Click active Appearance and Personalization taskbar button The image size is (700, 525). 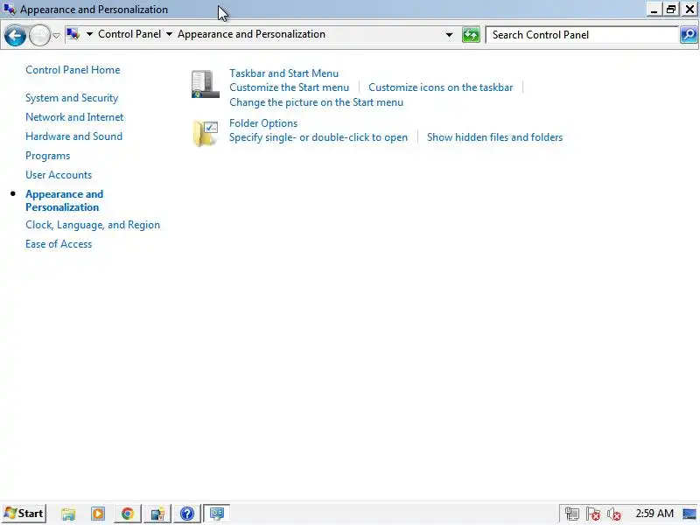click(x=217, y=514)
